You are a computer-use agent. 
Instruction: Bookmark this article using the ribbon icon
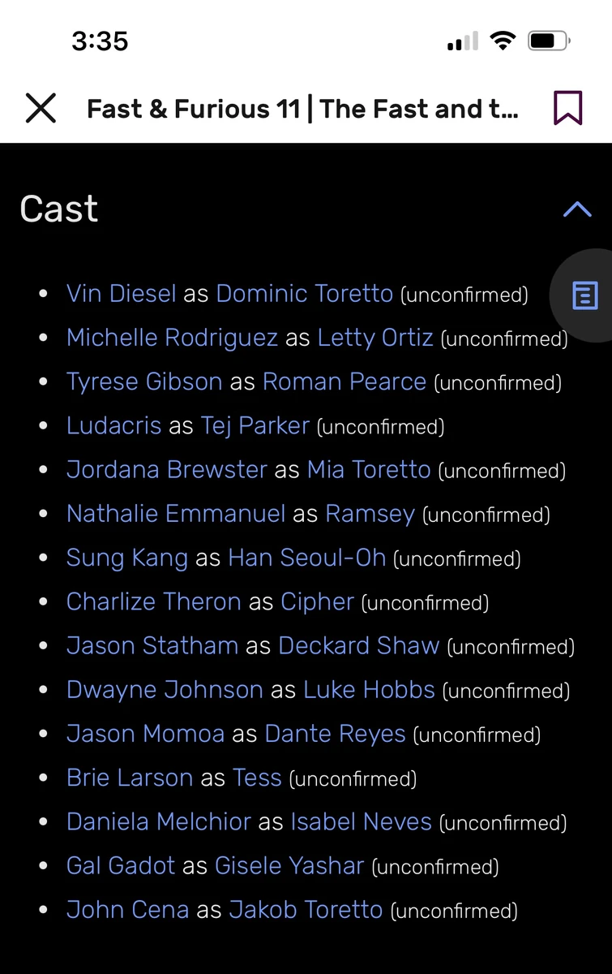[x=567, y=107]
